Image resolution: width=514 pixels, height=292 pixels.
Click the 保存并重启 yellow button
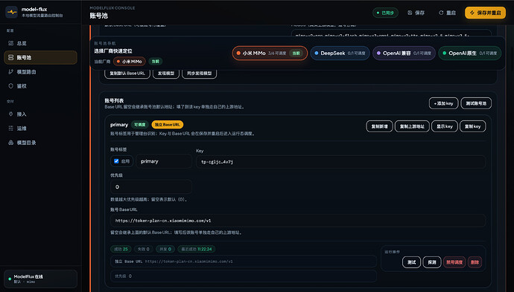pos(485,13)
